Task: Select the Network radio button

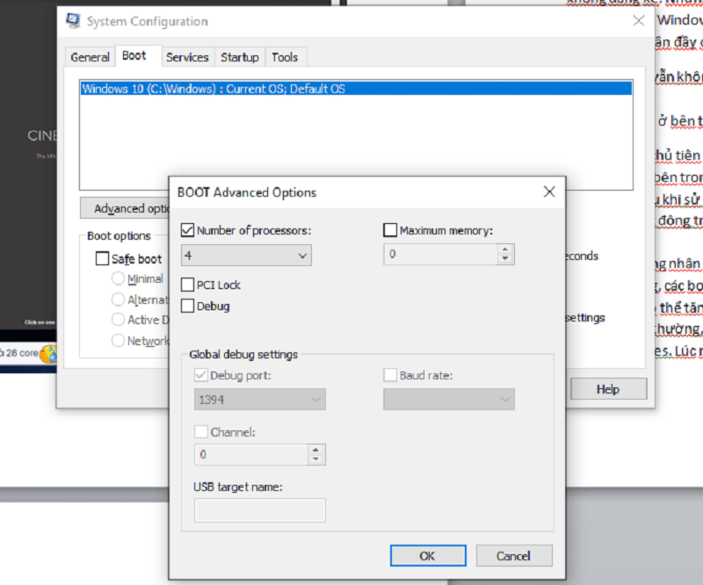Action: click(x=118, y=341)
